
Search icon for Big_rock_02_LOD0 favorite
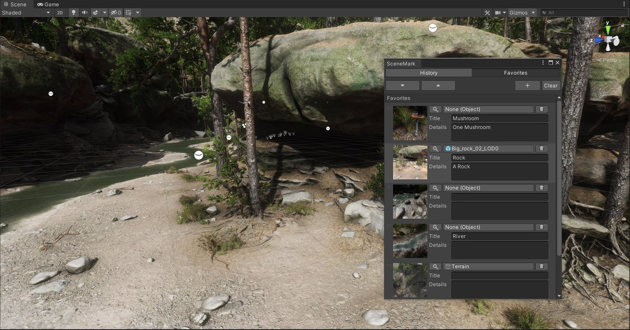click(435, 149)
